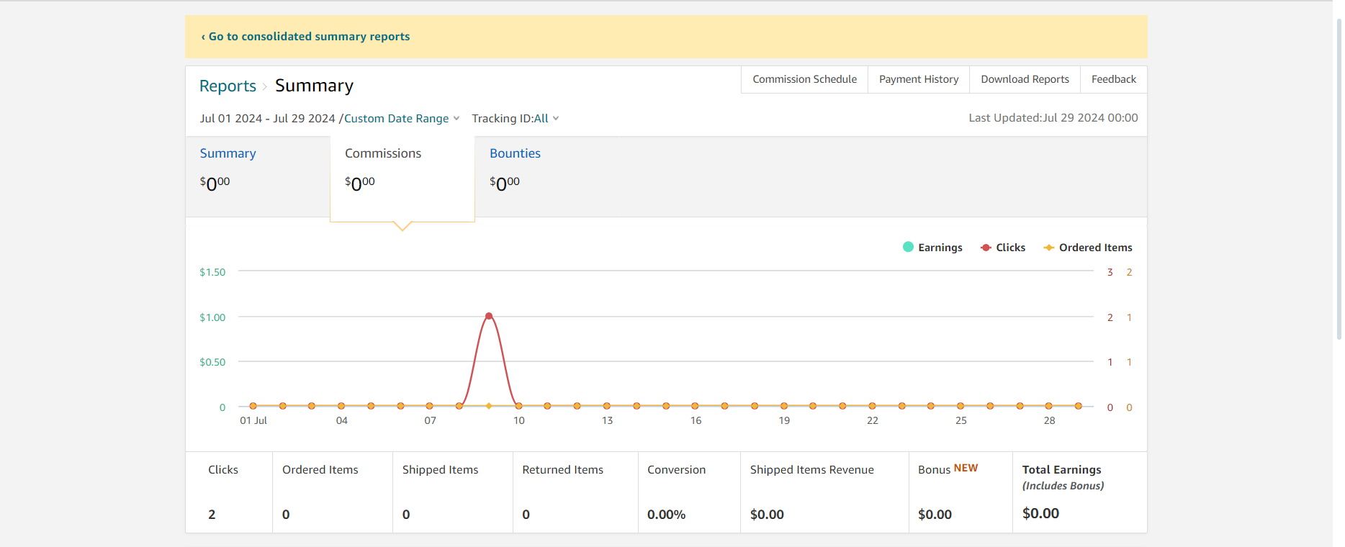The height and width of the screenshot is (547, 1345).
Task: Select the Commissions earnings card
Action: point(402,178)
